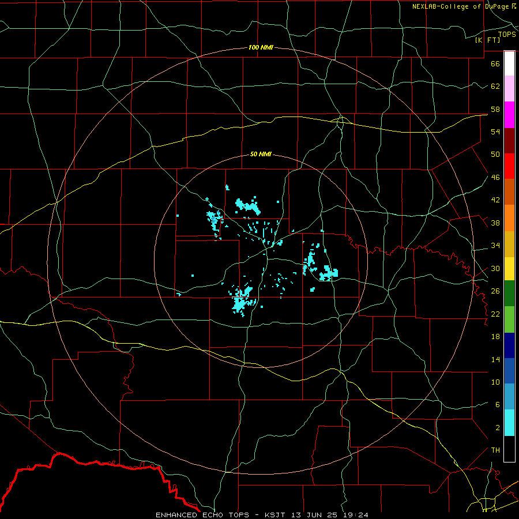
Task: Select the bright red 50 kft swatch
Action: [509, 166]
